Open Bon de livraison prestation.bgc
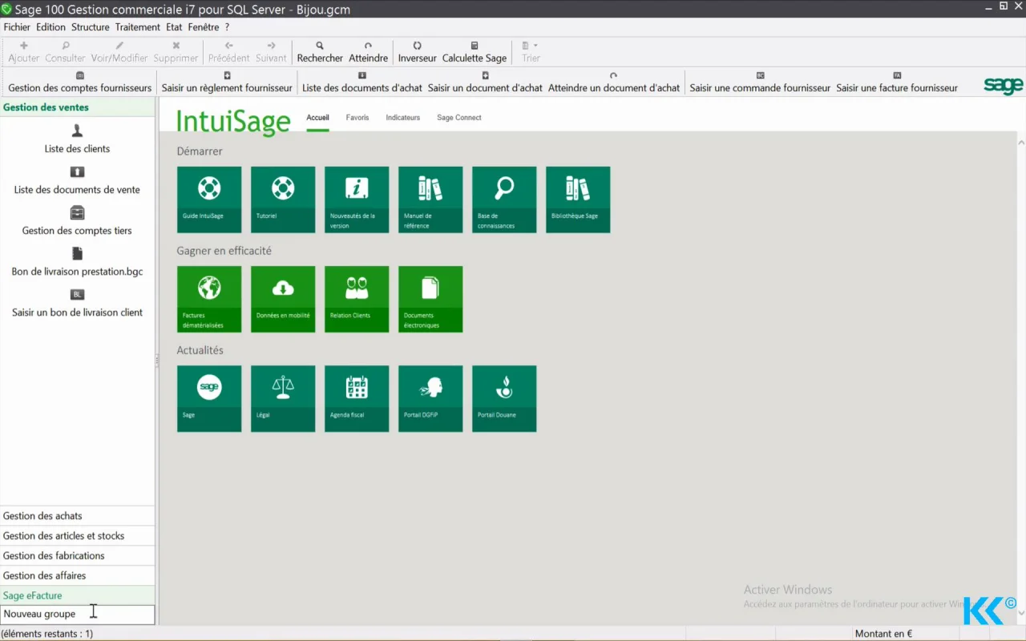This screenshot has height=641, width=1026. (x=77, y=262)
